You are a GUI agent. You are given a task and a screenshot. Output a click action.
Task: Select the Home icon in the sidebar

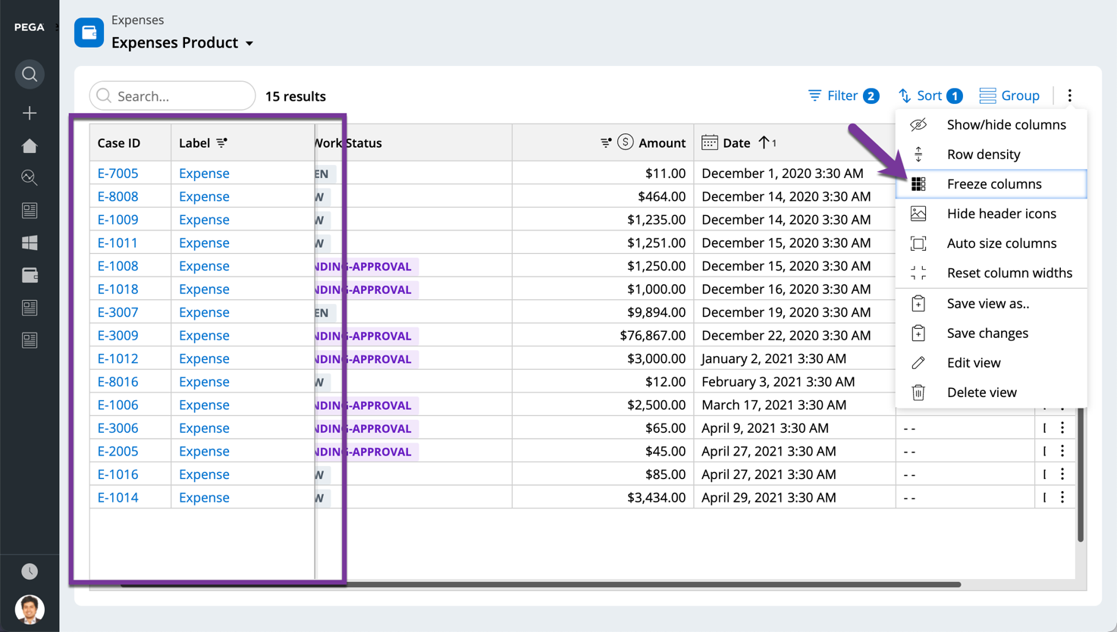click(29, 145)
